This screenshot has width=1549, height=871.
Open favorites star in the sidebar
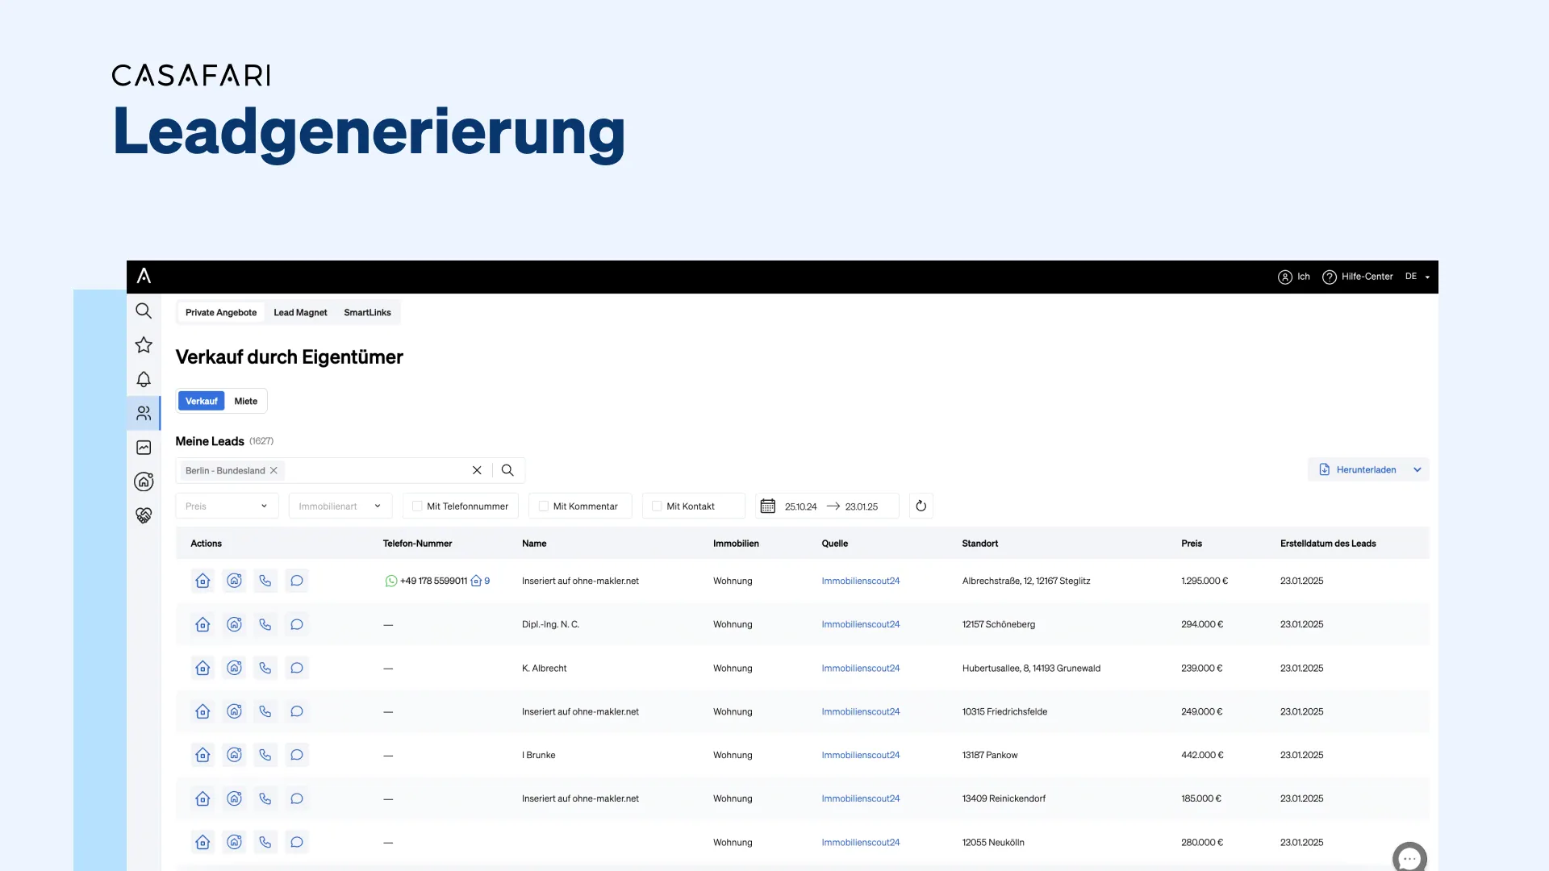[144, 345]
